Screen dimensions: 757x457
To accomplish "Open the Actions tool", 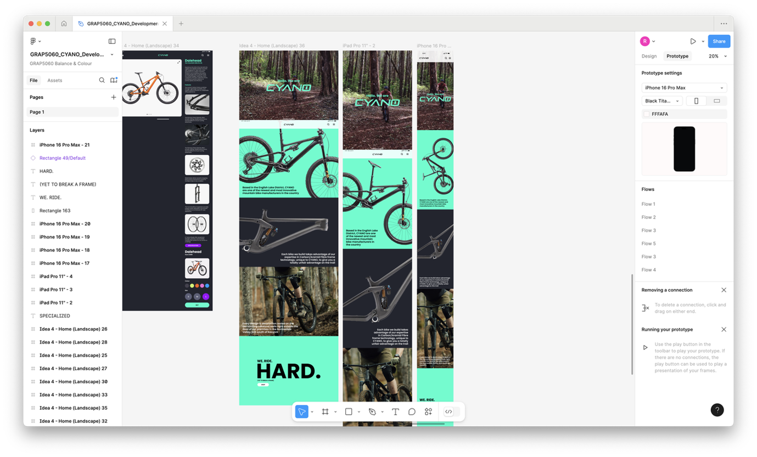I will pyautogui.click(x=428, y=411).
